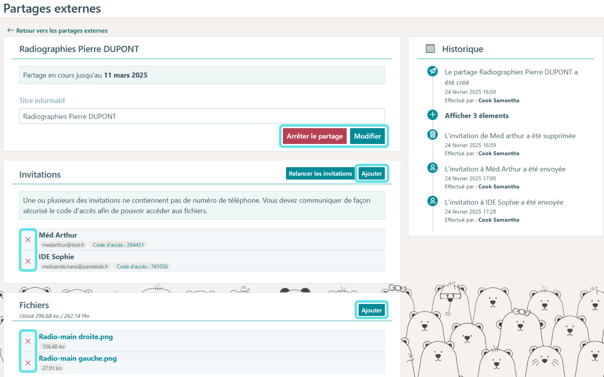
Task: Show hidden items via Afficher 3 élements
Action: click(x=477, y=116)
